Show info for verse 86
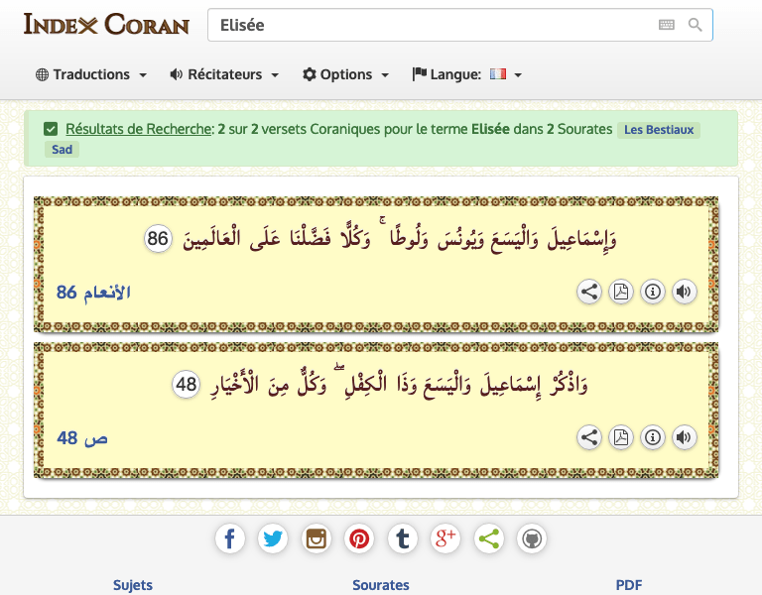 click(653, 292)
